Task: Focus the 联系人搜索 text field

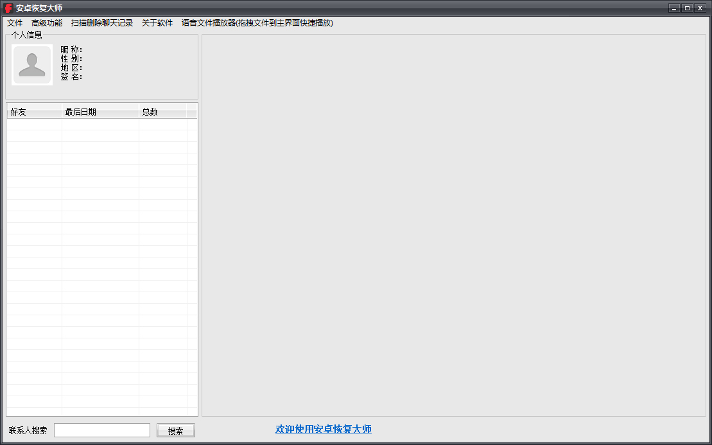Action: coord(102,430)
